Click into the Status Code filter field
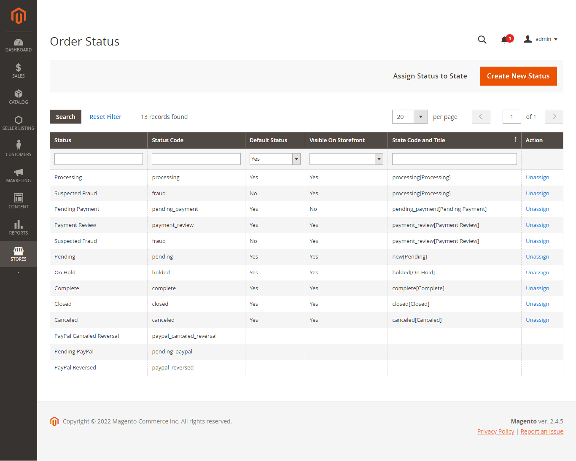This screenshot has width=576, height=461. click(x=196, y=159)
